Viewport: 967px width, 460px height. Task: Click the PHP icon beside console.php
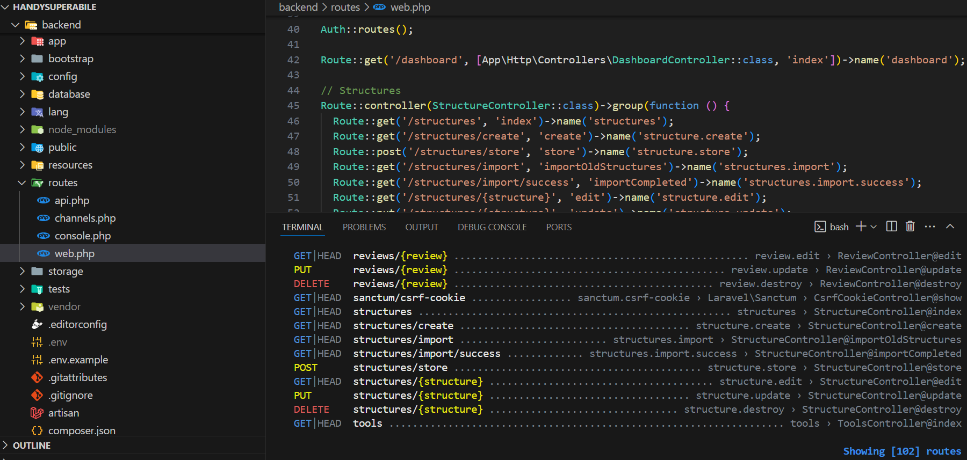pos(44,236)
